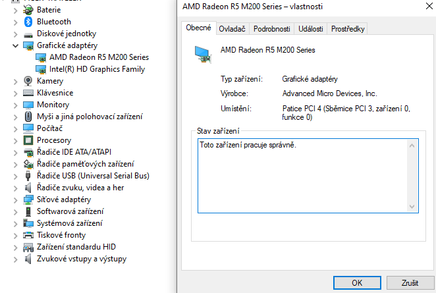The width and height of the screenshot is (436, 293).
Task: Open the Události tab
Action: pyautogui.click(x=311, y=29)
